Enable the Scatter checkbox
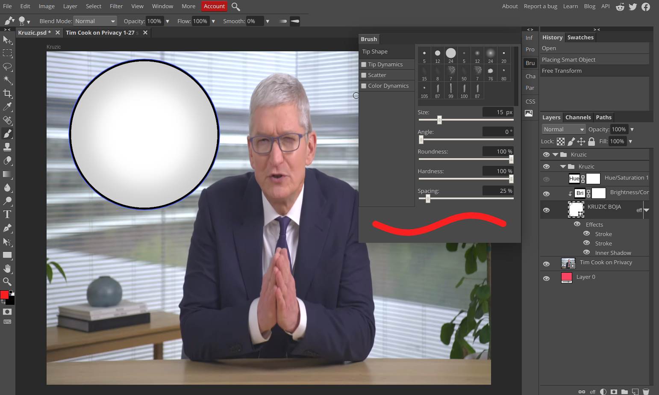This screenshot has width=659, height=395. pyautogui.click(x=364, y=75)
